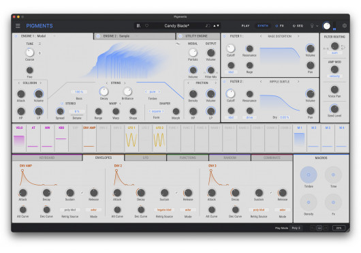Screen dimensions: 361x253
Task: Change Shaper Form from square
Action: pos(156,111)
